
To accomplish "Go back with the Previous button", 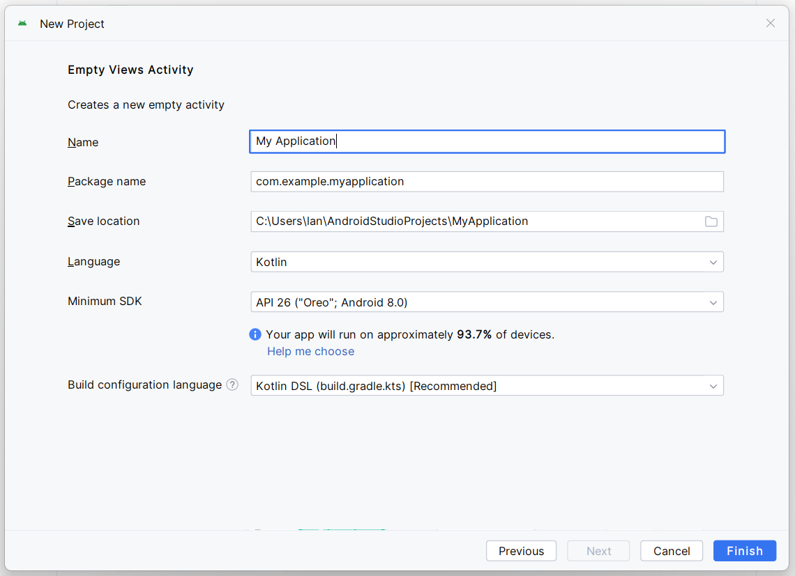I will coord(521,551).
